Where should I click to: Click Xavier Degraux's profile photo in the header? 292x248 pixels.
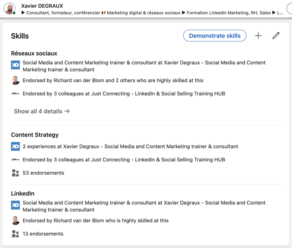point(9,9)
